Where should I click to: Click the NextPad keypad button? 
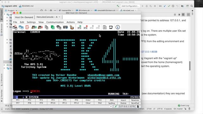point(135,103)
